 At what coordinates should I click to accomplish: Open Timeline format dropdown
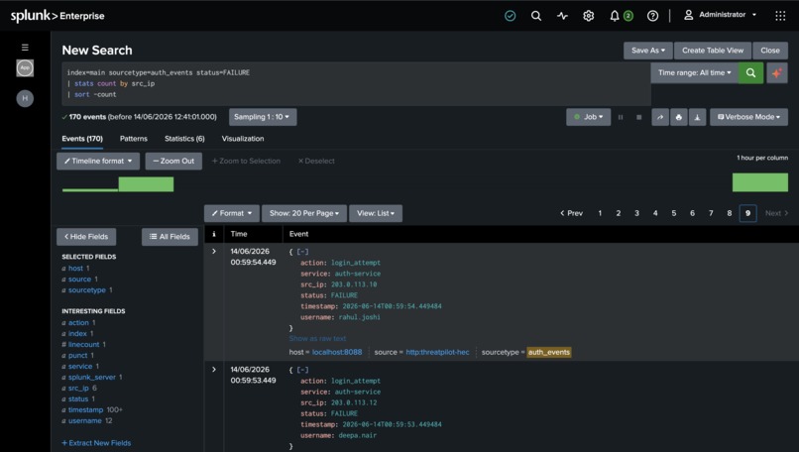(x=98, y=161)
